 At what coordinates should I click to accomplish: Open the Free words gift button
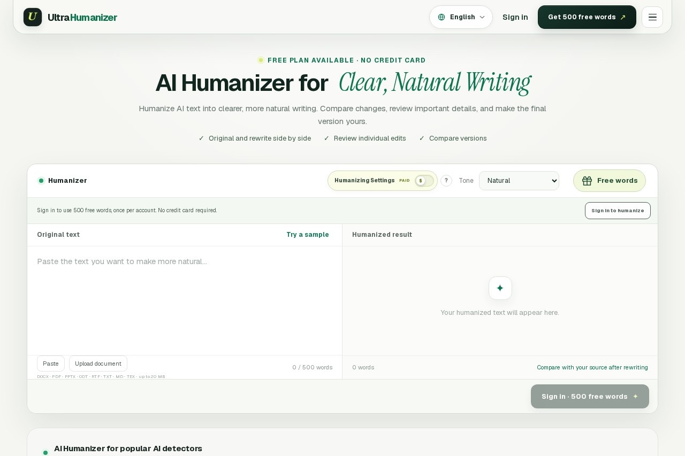610,181
